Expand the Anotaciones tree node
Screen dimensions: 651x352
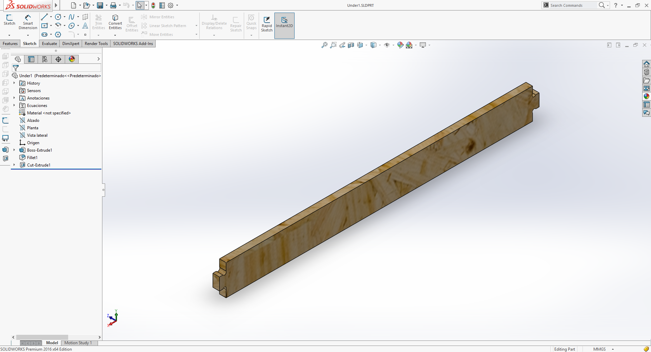(x=14, y=98)
